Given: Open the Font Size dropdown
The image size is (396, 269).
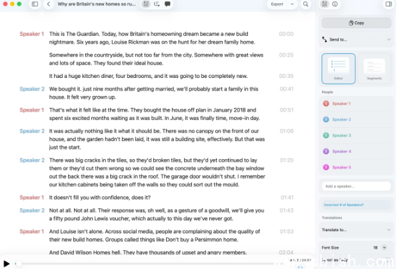Looking at the screenshot, I should pos(385,248).
